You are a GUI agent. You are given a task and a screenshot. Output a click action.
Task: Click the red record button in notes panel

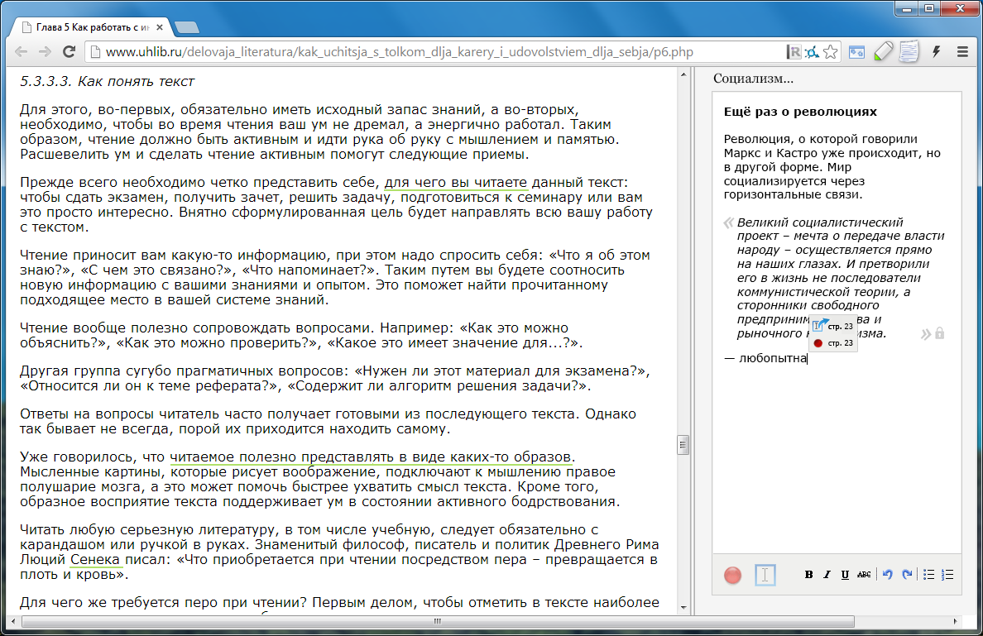[x=732, y=575]
